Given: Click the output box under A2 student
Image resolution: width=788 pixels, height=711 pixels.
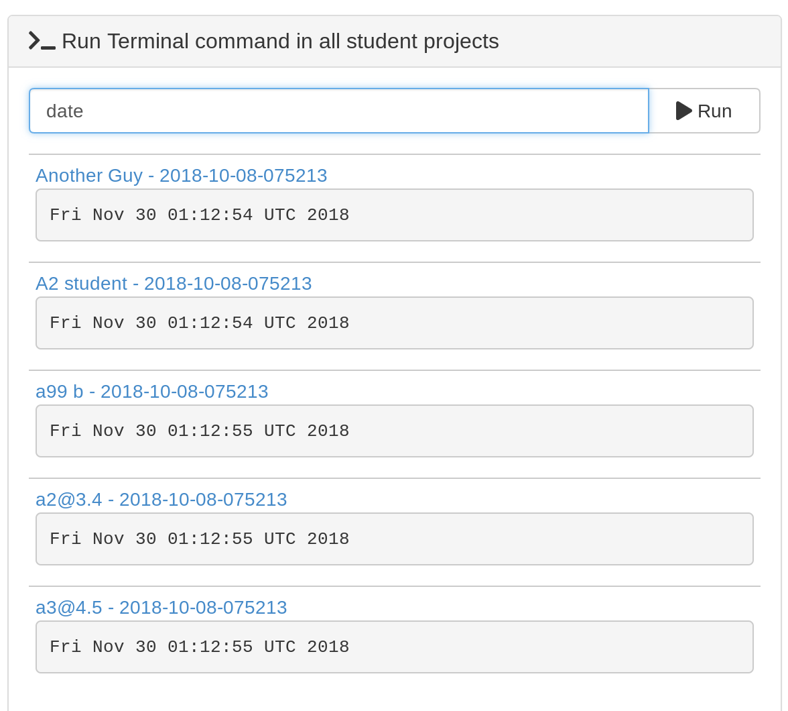Looking at the screenshot, I should (394, 323).
